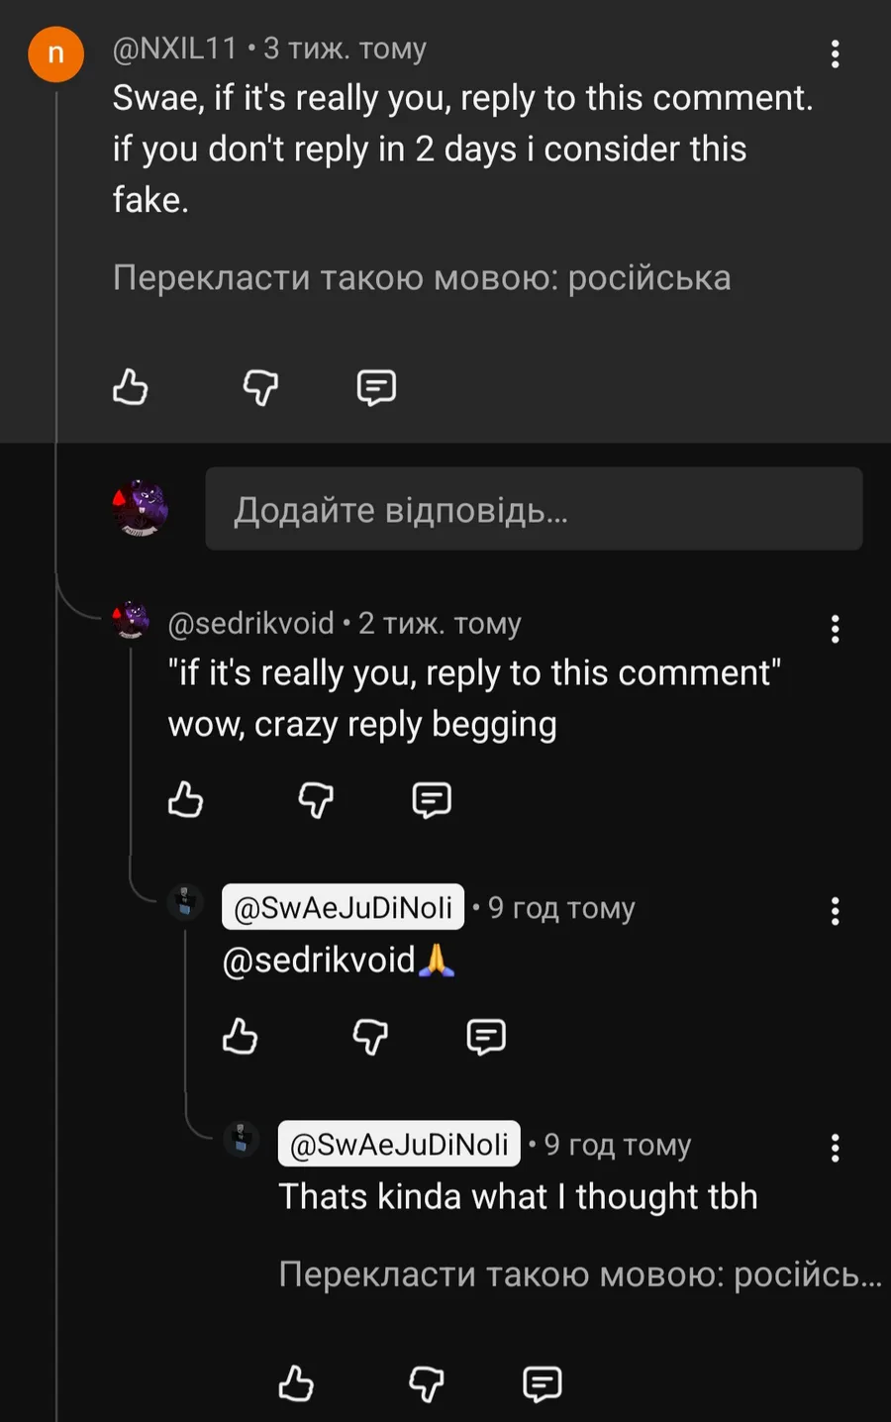
Task: Like the praying hands emoji reply
Action: pos(240,1037)
